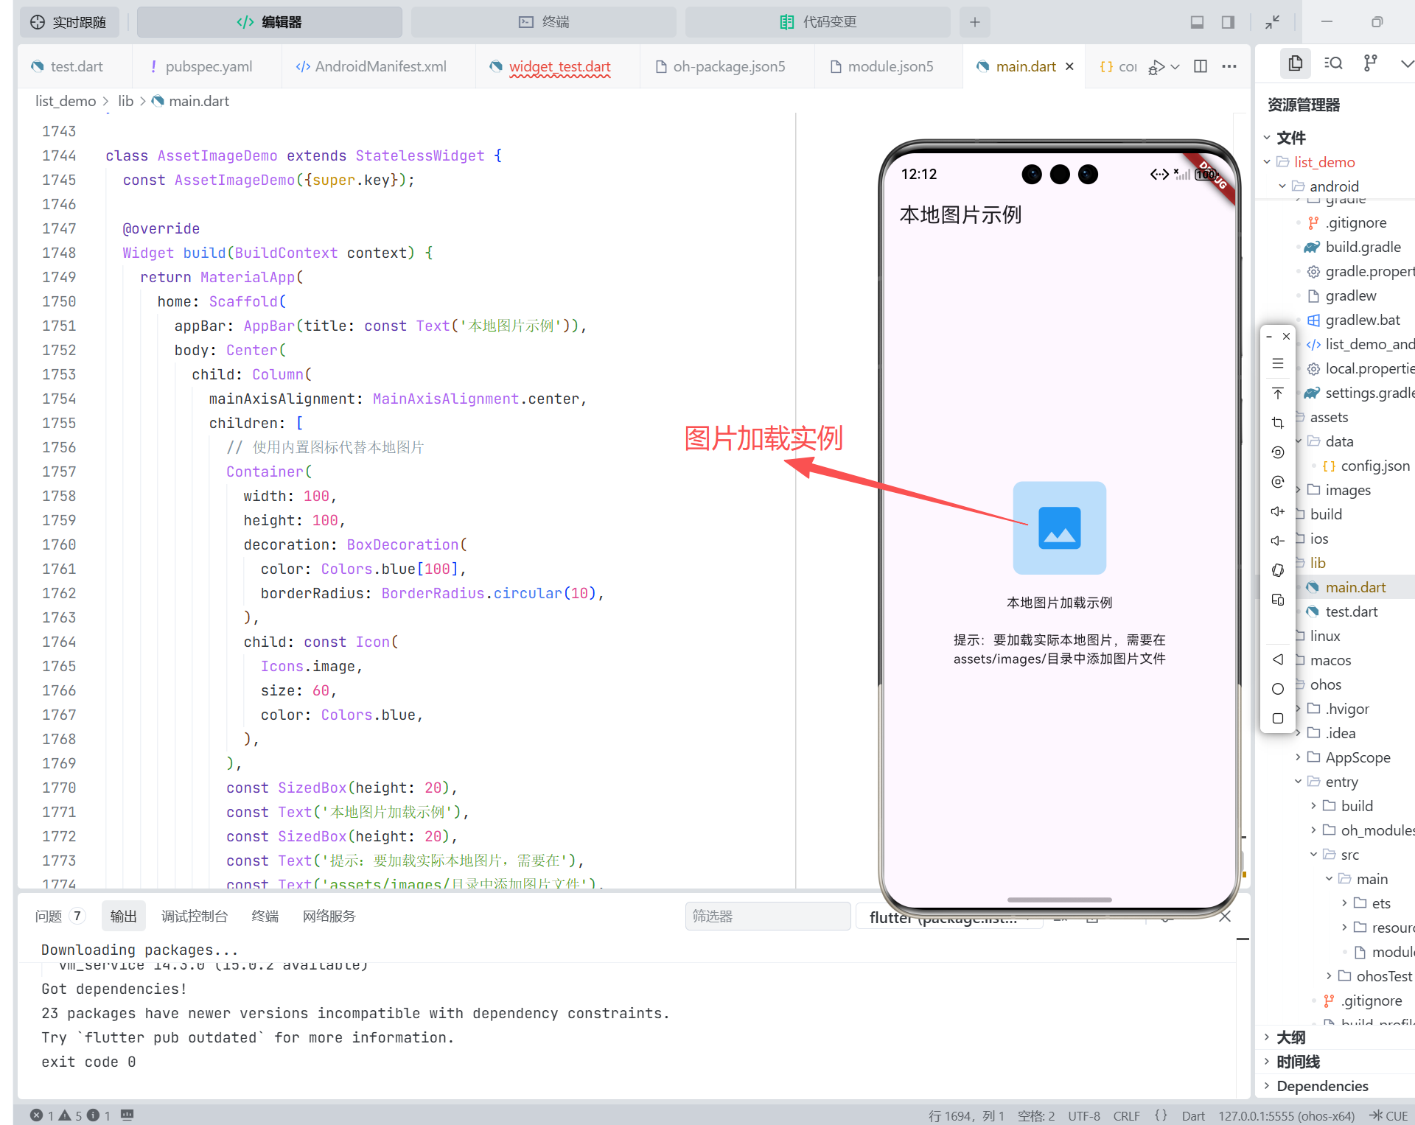
Task: Switch to 代码变更 code changes view
Action: coord(818,22)
